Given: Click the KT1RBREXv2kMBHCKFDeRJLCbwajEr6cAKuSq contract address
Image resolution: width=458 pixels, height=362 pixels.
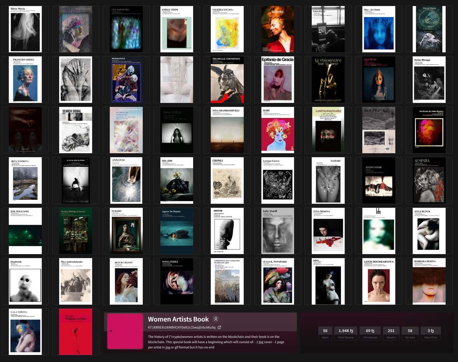Looking at the screenshot, I should click(x=182, y=327).
